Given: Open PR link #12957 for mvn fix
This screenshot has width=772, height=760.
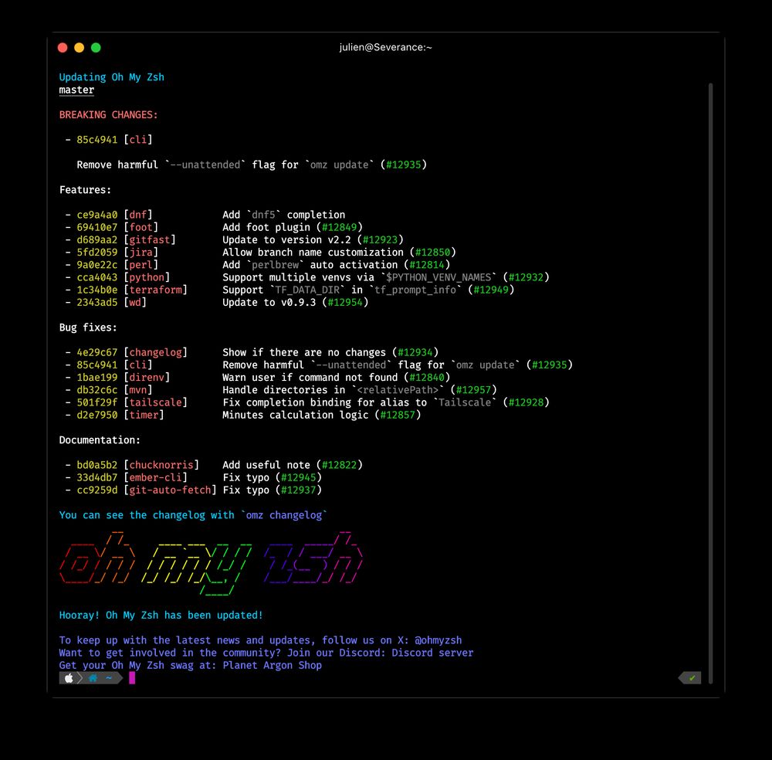Looking at the screenshot, I should pos(474,390).
